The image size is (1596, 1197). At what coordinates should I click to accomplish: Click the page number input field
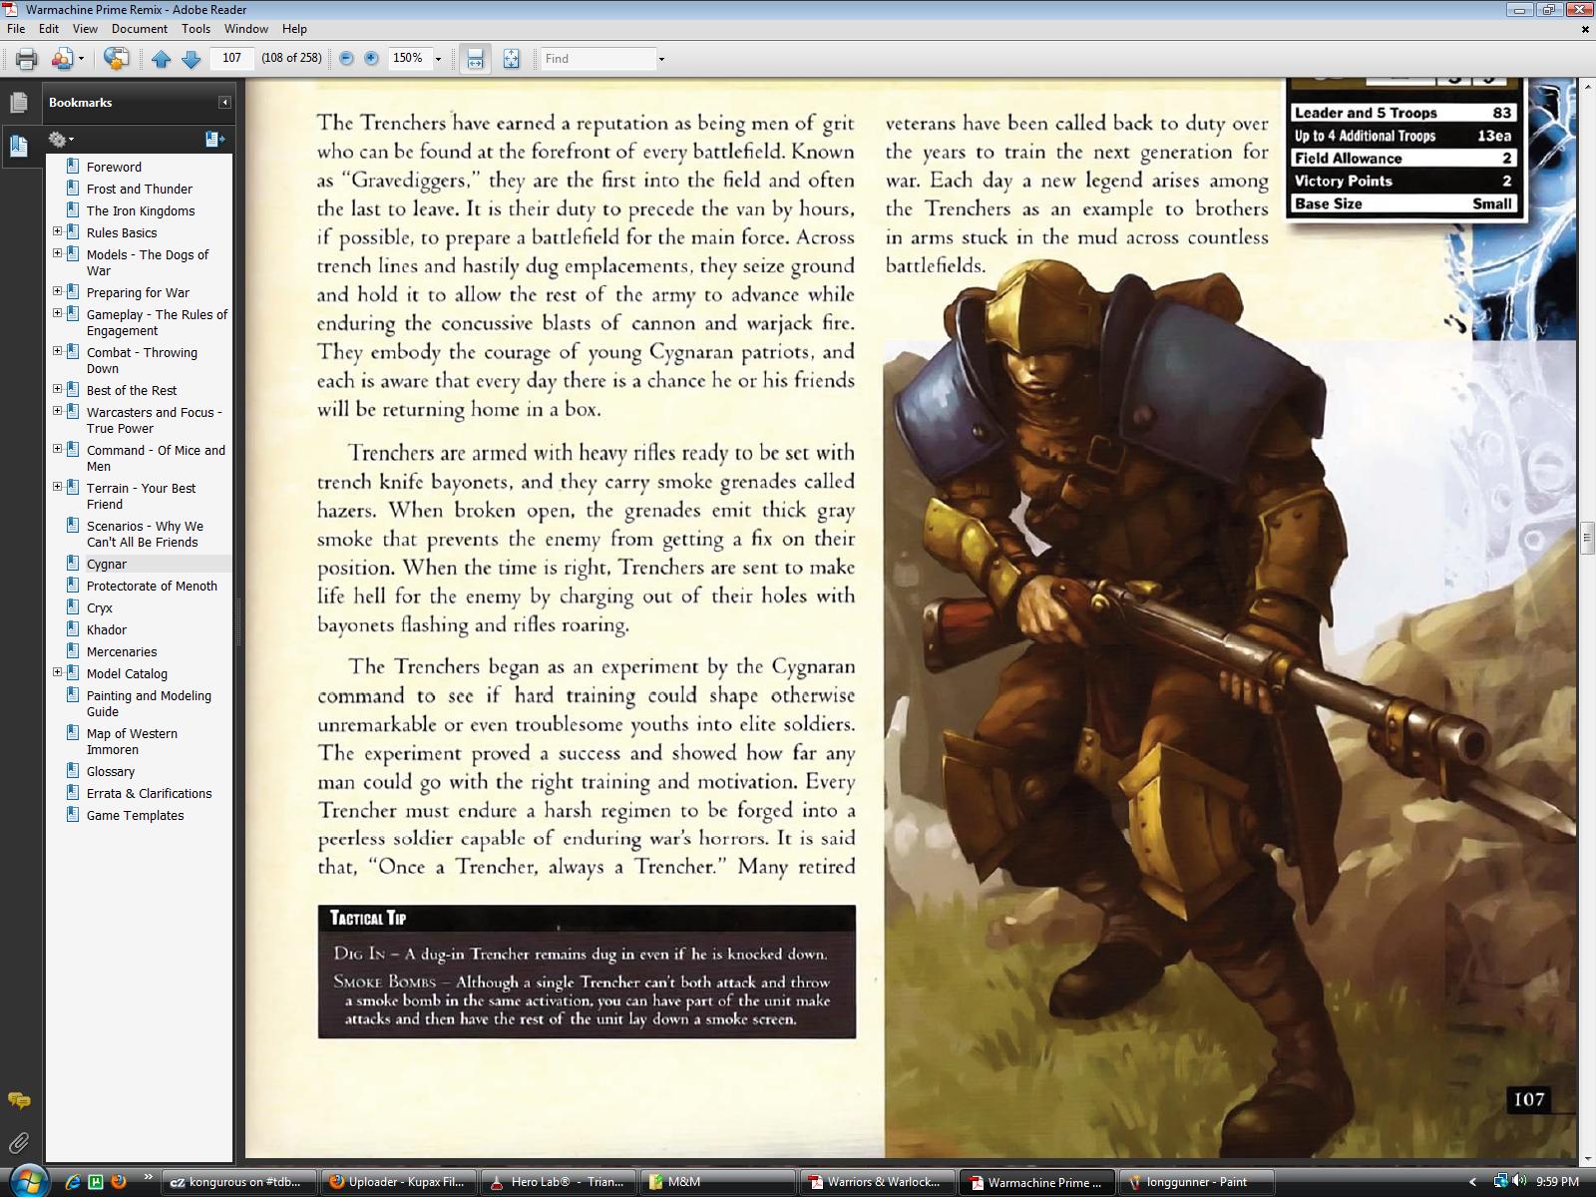[x=232, y=58]
